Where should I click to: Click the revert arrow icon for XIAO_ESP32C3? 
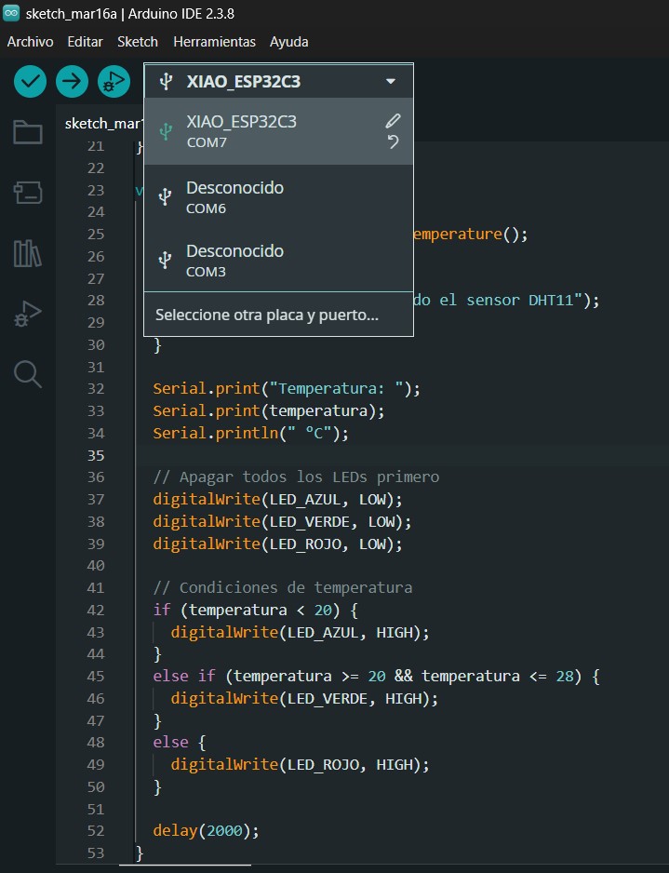(393, 141)
